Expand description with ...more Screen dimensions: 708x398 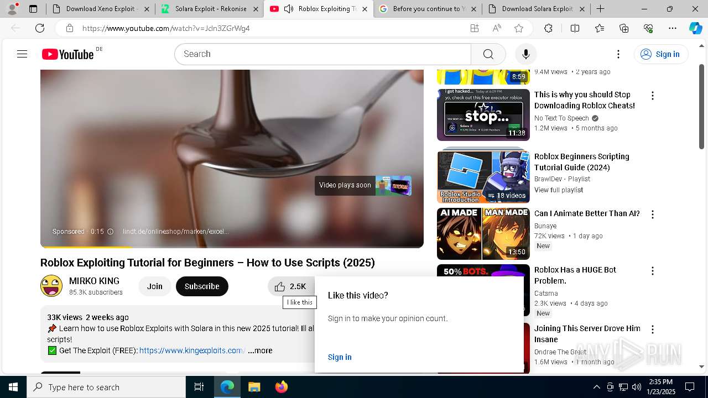[x=260, y=350]
